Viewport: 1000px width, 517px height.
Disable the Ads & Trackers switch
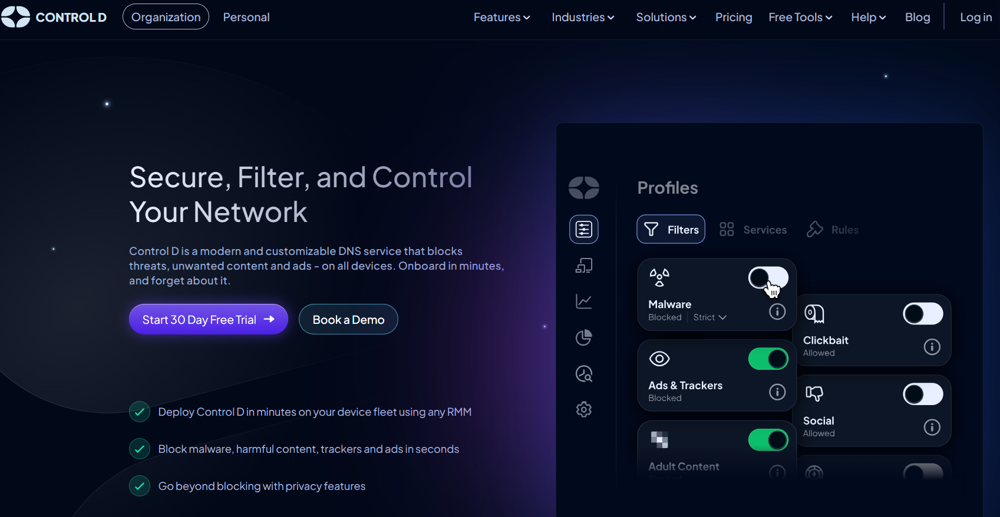pyautogui.click(x=768, y=359)
